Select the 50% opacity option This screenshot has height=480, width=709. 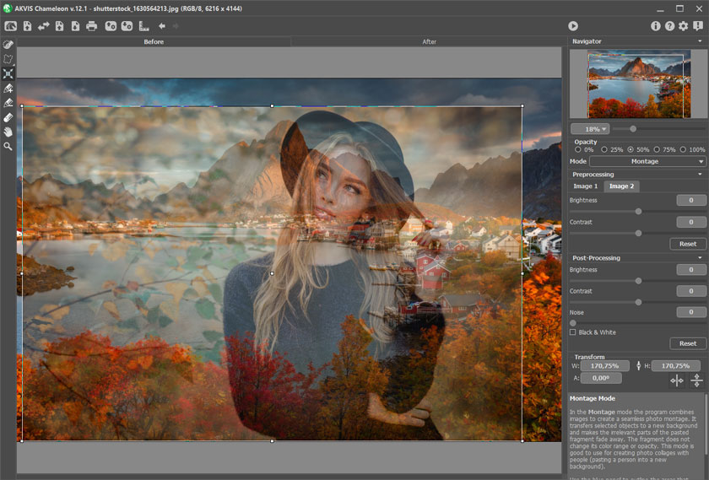[631, 149]
